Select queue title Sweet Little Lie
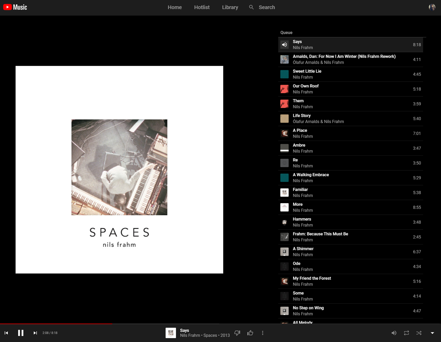Image resolution: width=441 pixels, height=342 pixels. (307, 71)
